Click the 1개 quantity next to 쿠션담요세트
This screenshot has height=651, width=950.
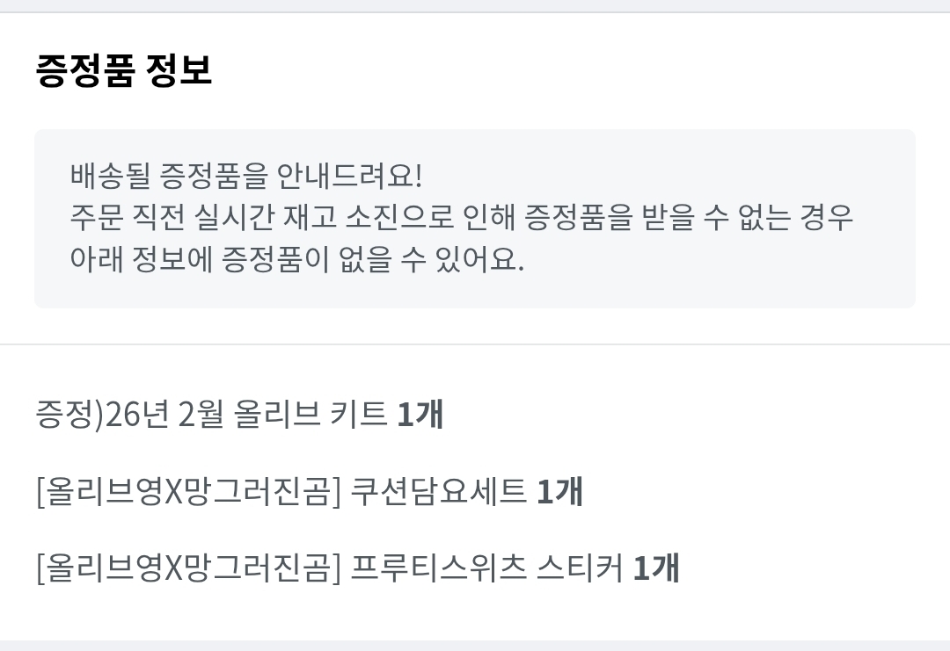point(559,491)
